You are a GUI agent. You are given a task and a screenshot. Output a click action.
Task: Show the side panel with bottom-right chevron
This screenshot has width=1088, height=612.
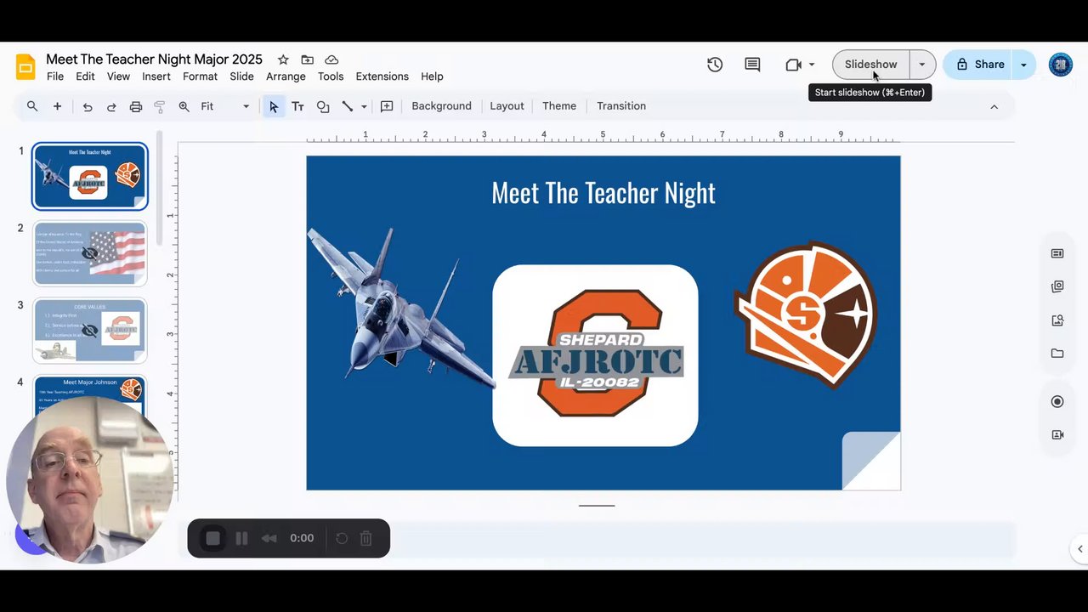[x=1079, y=549]
